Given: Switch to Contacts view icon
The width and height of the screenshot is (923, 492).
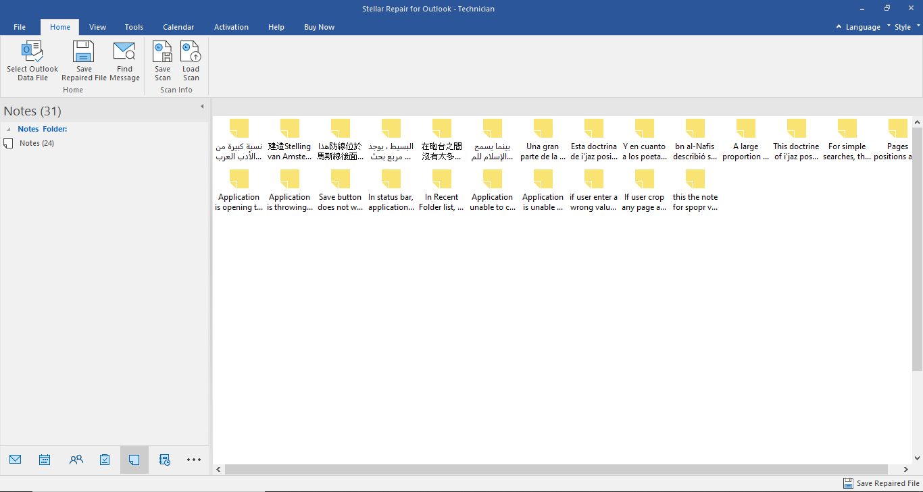Looking at the screenshot, I should tap(76, 460).
